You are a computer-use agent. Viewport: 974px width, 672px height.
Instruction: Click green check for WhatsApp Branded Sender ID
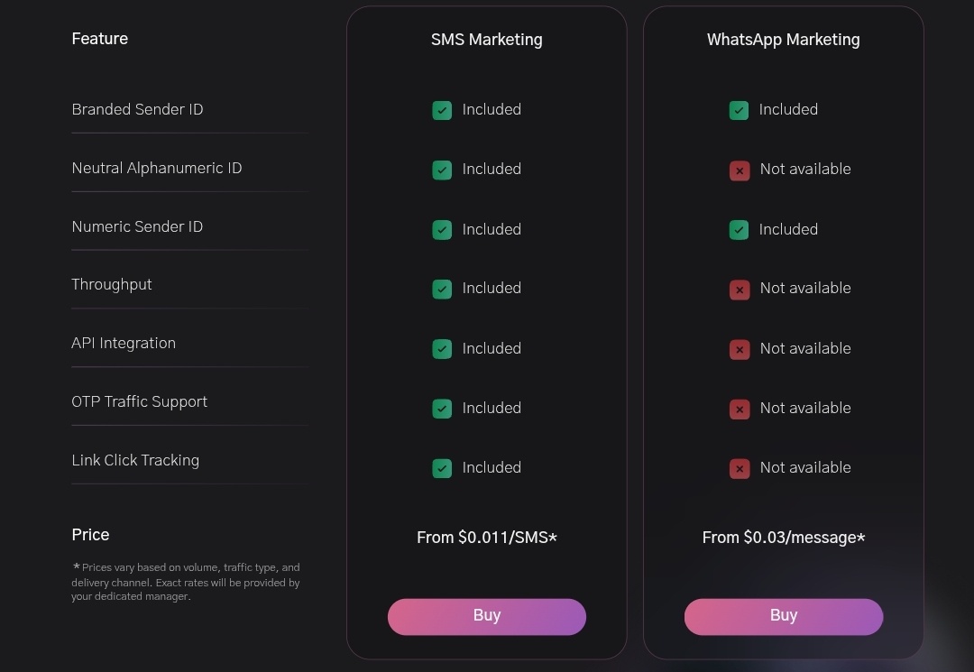pos(739,111)
